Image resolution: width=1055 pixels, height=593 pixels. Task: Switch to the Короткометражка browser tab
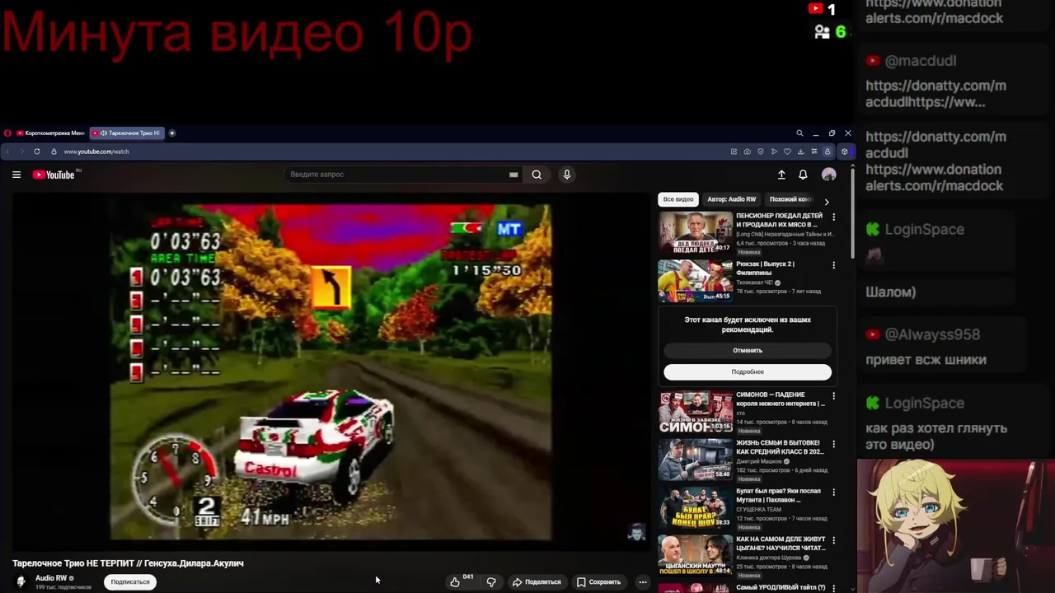[49, 133]
